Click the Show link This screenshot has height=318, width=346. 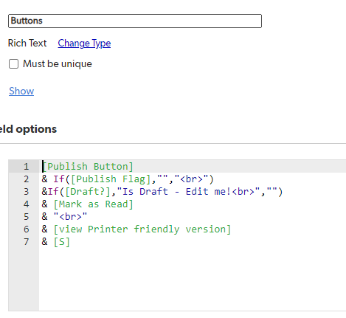coord(21,91)
